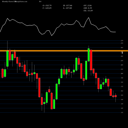Viewport: 128px width, 128px height.
Task: Select the open value O: 152.78
Action: click(x=47, y=6)
